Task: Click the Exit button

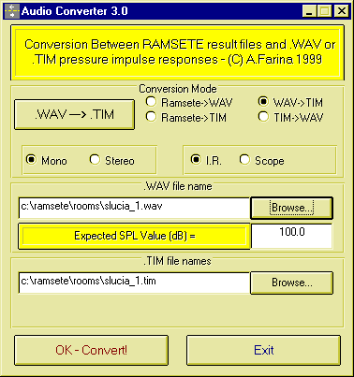Action: coord(263,350)
